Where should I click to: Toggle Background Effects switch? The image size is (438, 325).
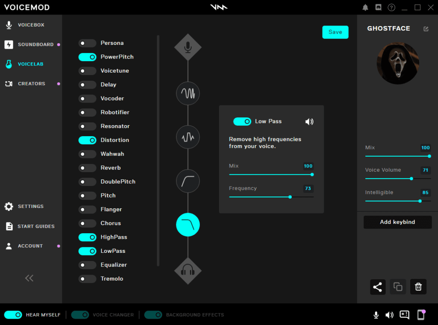tap(153, 315)
